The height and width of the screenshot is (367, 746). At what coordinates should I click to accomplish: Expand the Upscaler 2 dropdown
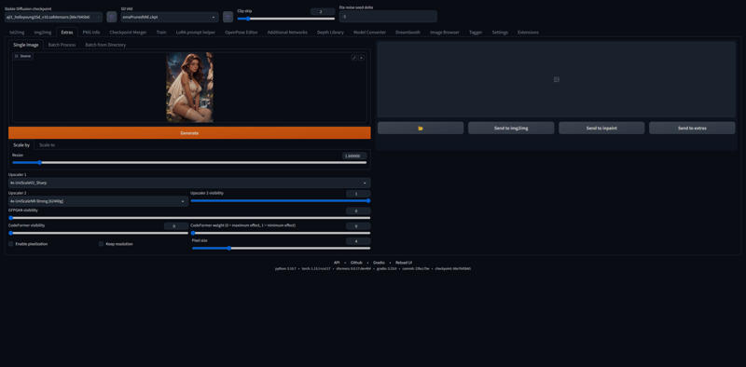98,201
